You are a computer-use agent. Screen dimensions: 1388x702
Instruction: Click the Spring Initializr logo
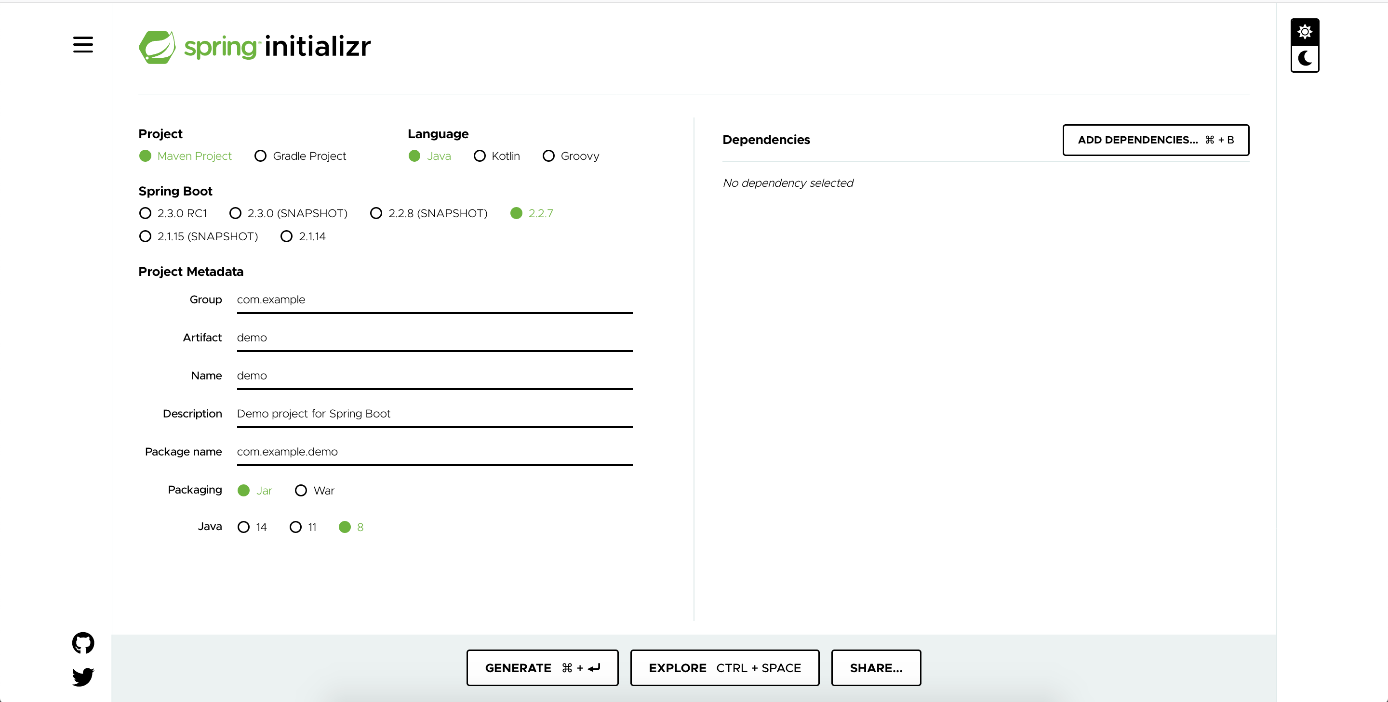coord(254,47)
